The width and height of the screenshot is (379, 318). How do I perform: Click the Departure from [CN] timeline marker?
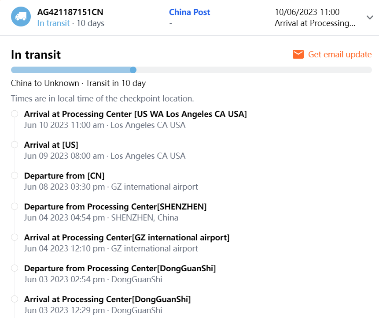(15, 176)
